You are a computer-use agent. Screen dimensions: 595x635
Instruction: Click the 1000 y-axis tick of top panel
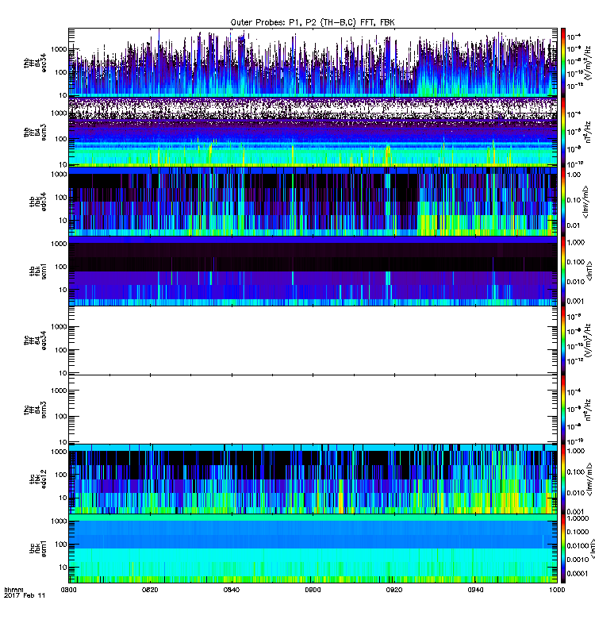coord(59,49)
